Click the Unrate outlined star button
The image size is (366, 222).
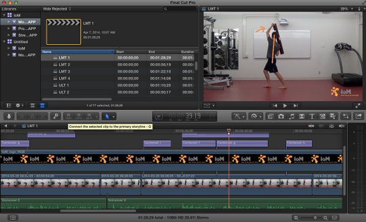click(x=32, y=116)
